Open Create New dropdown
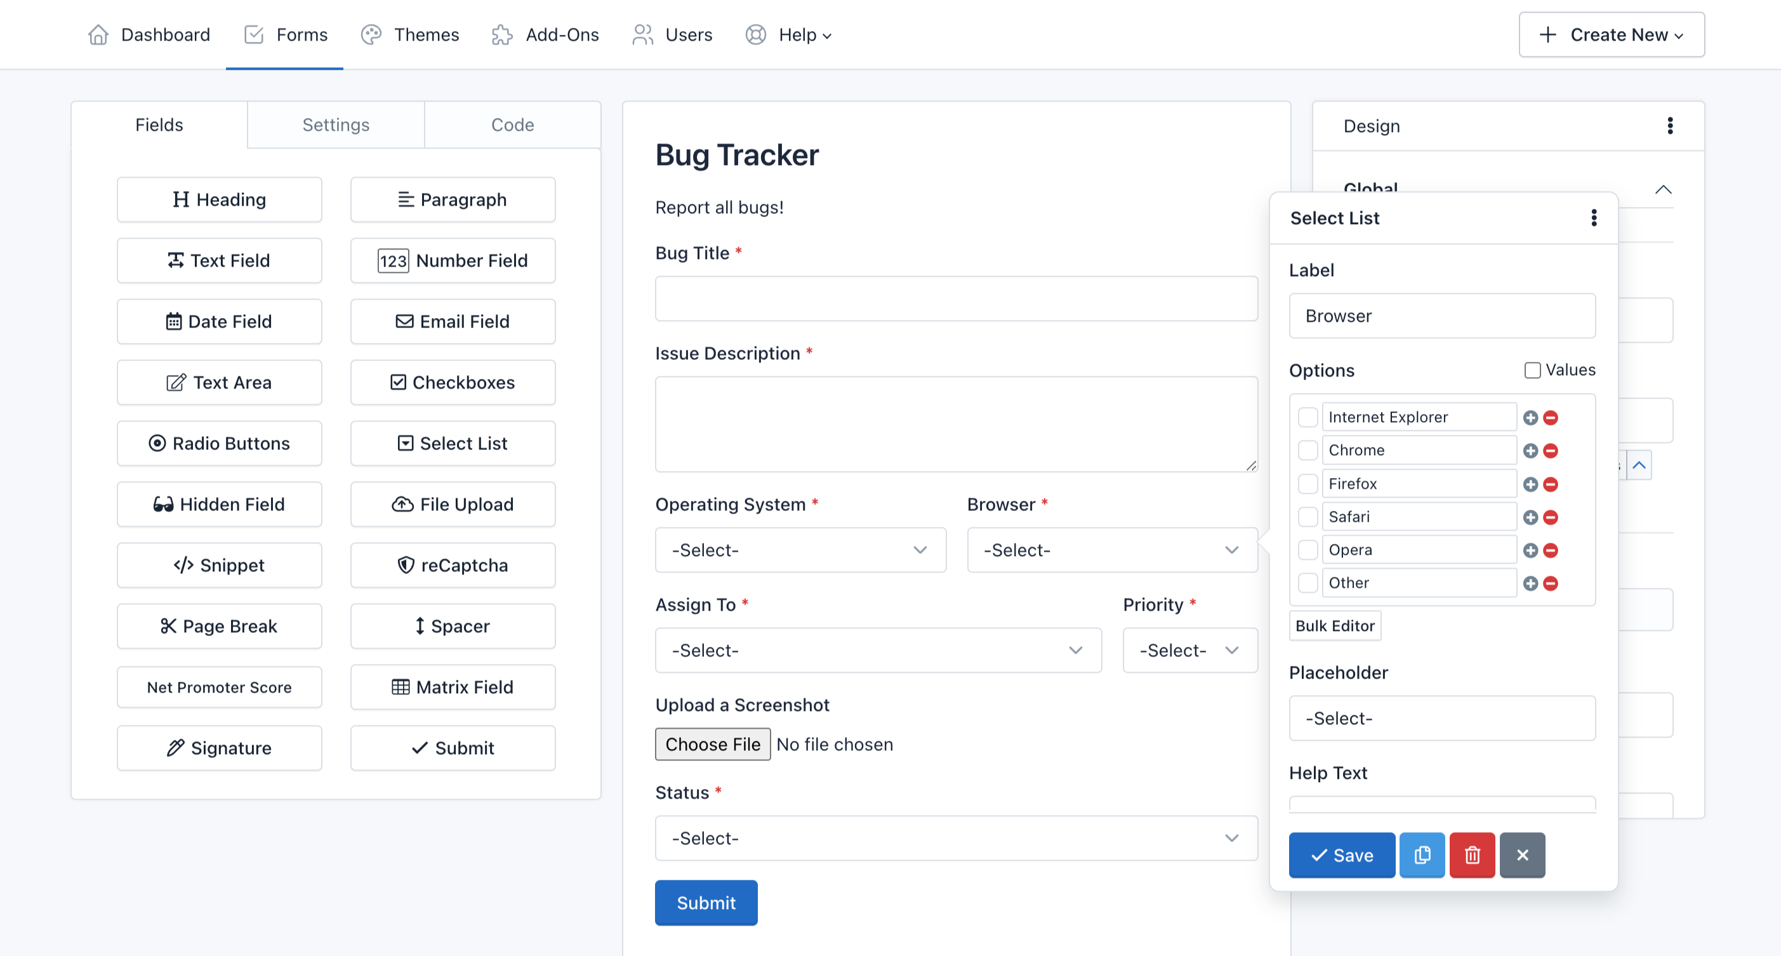 click(1612, 34)
